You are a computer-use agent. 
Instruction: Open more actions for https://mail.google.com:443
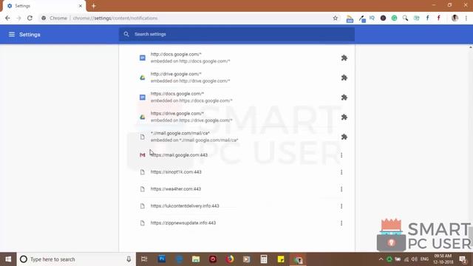341,155
